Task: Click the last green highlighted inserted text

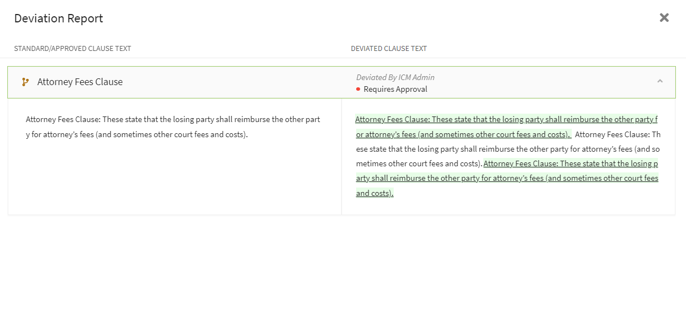Action: pos(570,164)
